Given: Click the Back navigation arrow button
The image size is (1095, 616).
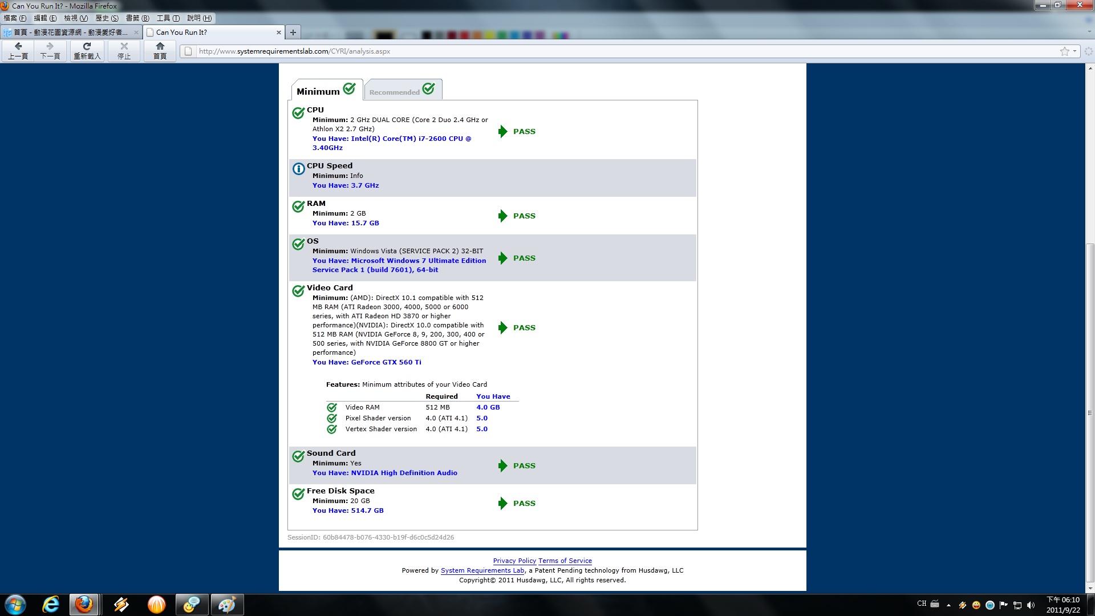Looking at the screenshot, I should pyautogui.click(x=18, y=50).
